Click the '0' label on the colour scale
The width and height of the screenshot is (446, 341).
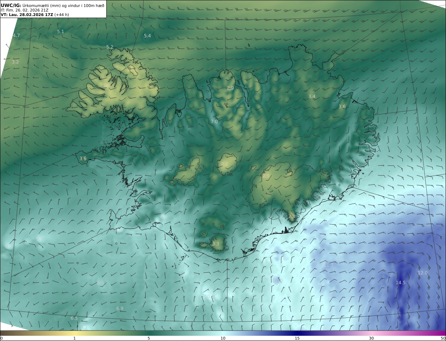(x=1, y=338)
